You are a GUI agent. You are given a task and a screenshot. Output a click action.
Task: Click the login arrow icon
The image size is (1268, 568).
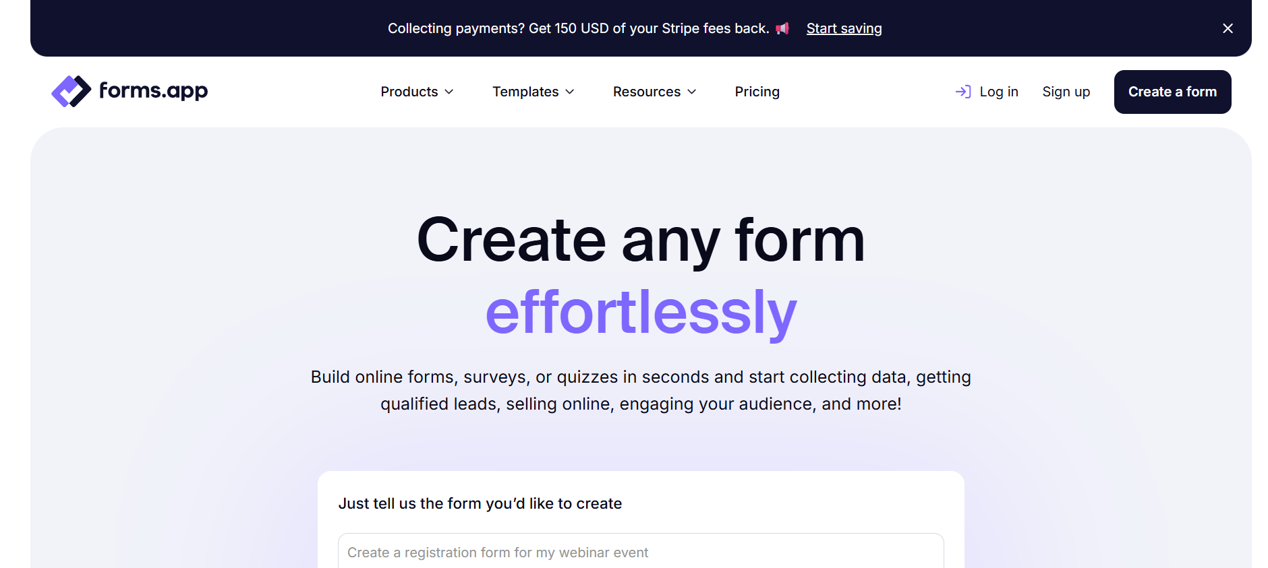click(963, 92)
